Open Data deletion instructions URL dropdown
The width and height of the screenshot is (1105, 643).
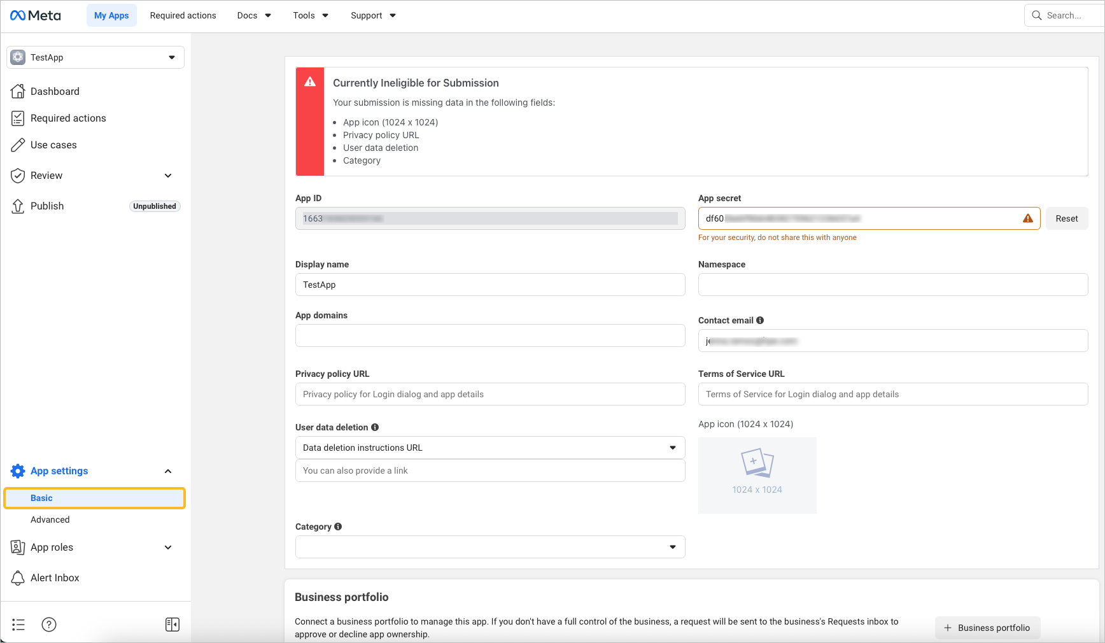tap(489, 448)
